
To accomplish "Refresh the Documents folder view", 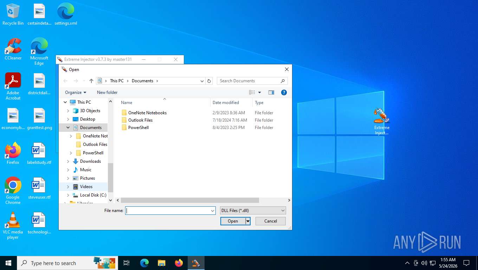I will point(209,81).
